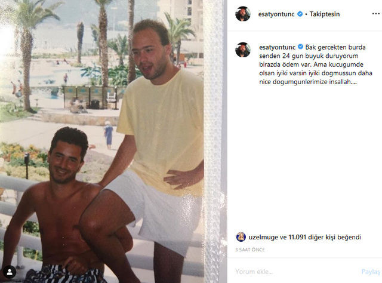382x283 pixels.
Task: Click the verified badge in post header
Action: [x=300, y=14]
